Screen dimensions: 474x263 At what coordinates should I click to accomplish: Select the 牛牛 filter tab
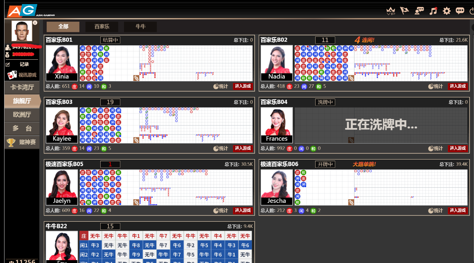pos(140,27)
